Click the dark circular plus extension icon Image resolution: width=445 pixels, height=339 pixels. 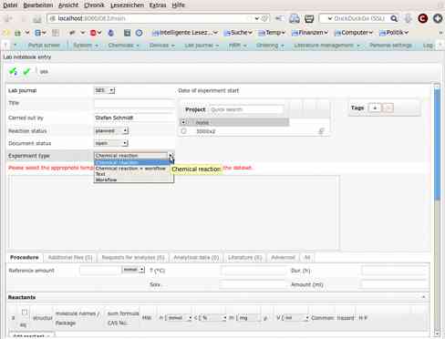tap(438, 18)
